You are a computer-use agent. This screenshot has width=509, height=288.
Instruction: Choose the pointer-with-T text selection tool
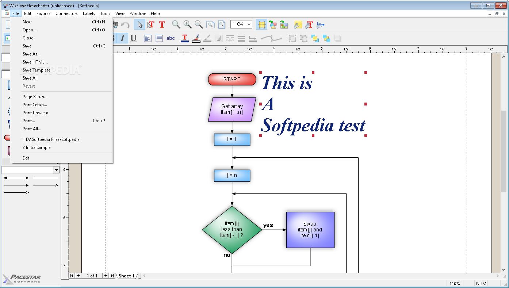point(150,24)
